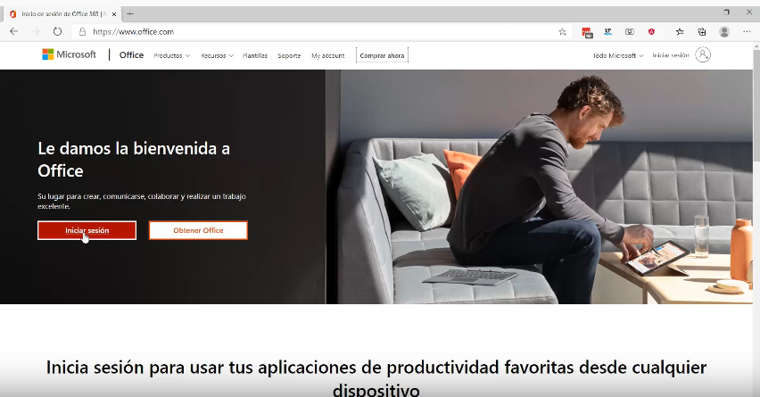
Task: Expand the Recursos dropdown menu
Action: click(217, 55)
